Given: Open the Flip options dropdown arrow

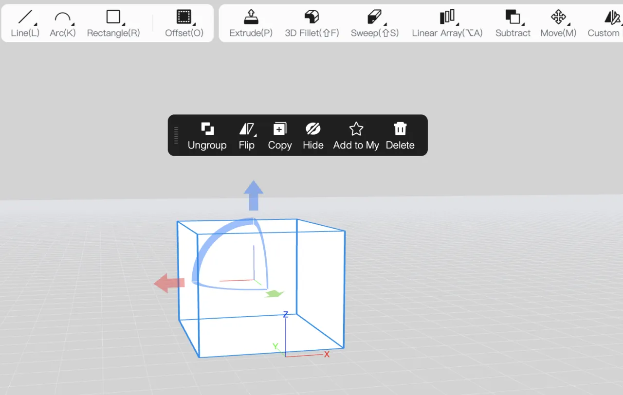Looking at the screenshot, I should (x=255, y=135).
